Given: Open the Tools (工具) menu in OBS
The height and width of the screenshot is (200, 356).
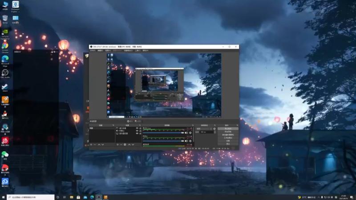Looking at the screenshot, I should (x=138, y=51).
